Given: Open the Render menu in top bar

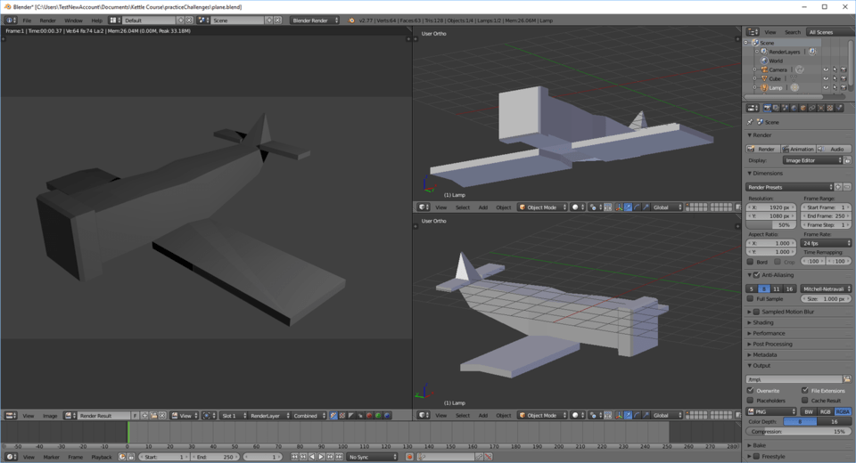Looking at the screenshot, I should (47, 20).
